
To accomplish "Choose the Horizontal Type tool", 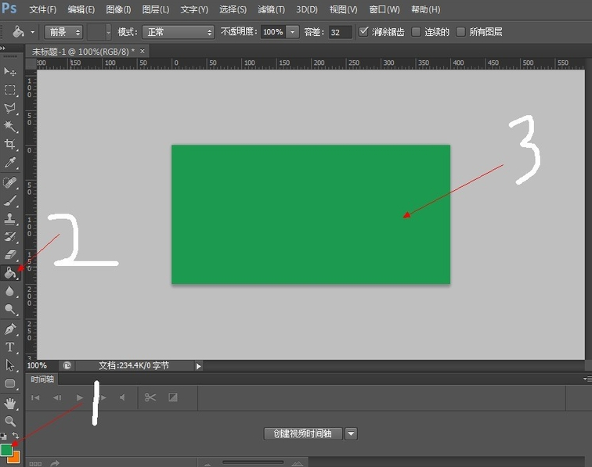I will [x=10, y=347].
